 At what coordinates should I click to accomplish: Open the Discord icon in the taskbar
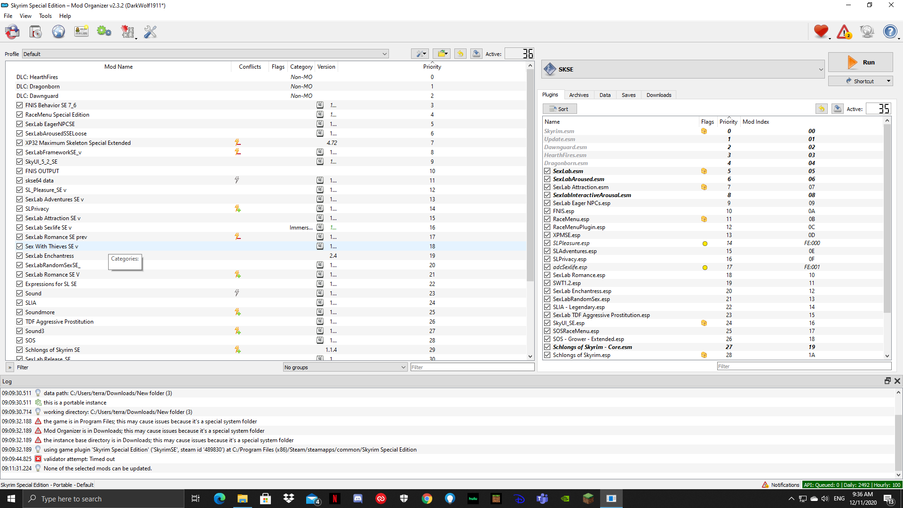[x=358, y=499]
